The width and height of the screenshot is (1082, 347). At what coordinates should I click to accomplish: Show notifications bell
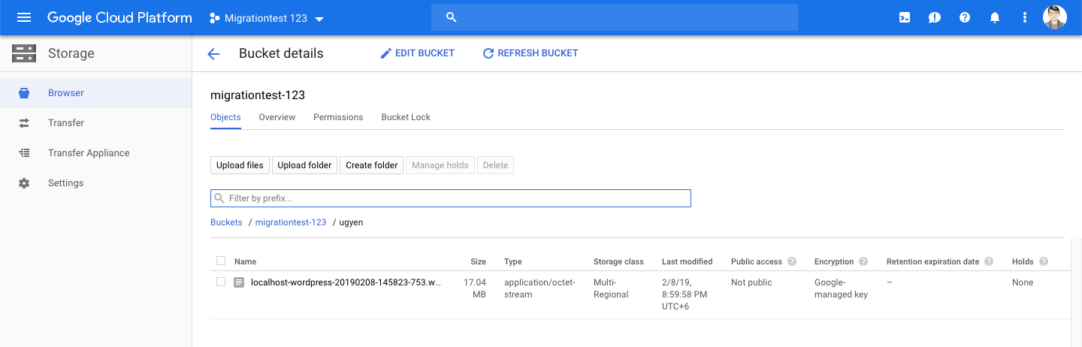point(995,17)
